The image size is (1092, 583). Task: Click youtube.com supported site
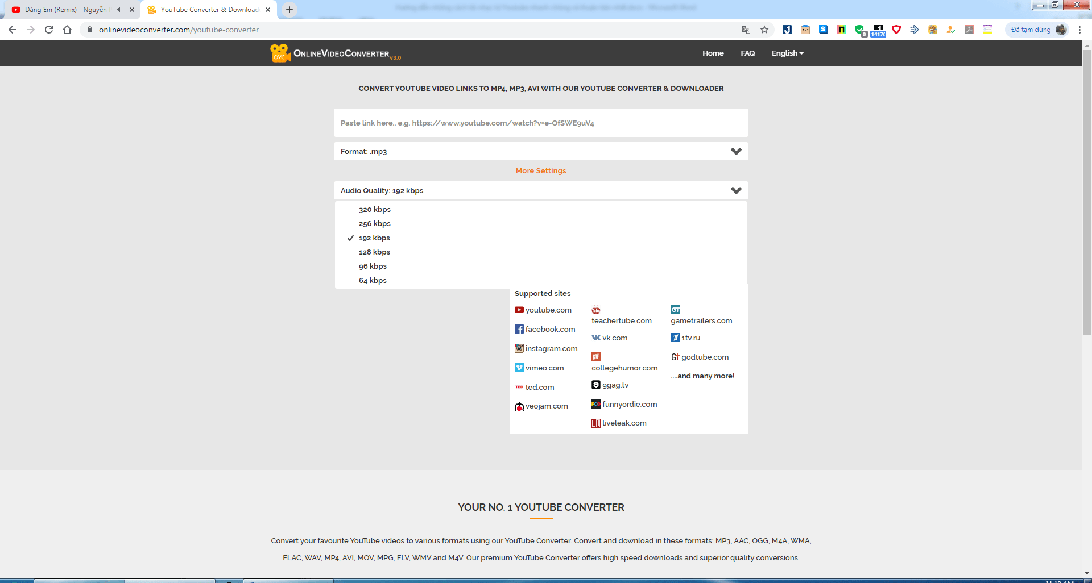[543, 310]
